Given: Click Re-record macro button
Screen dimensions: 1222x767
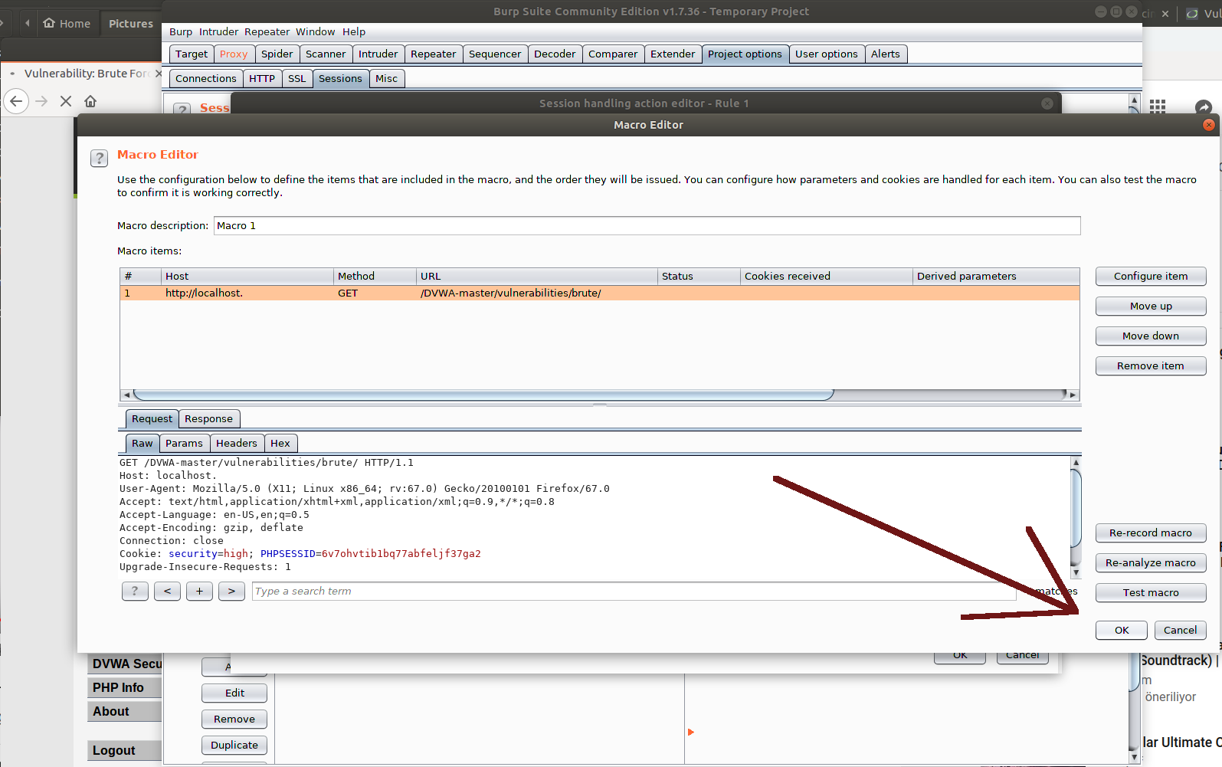Looking at the screenshot, I should 1151,533.
